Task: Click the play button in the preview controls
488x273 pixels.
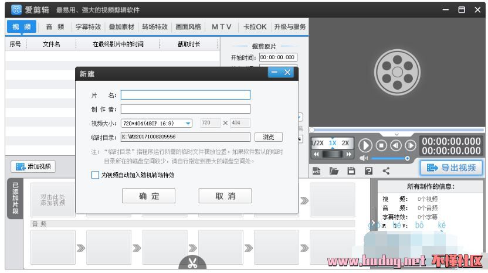Action: (x=365, y=145)
